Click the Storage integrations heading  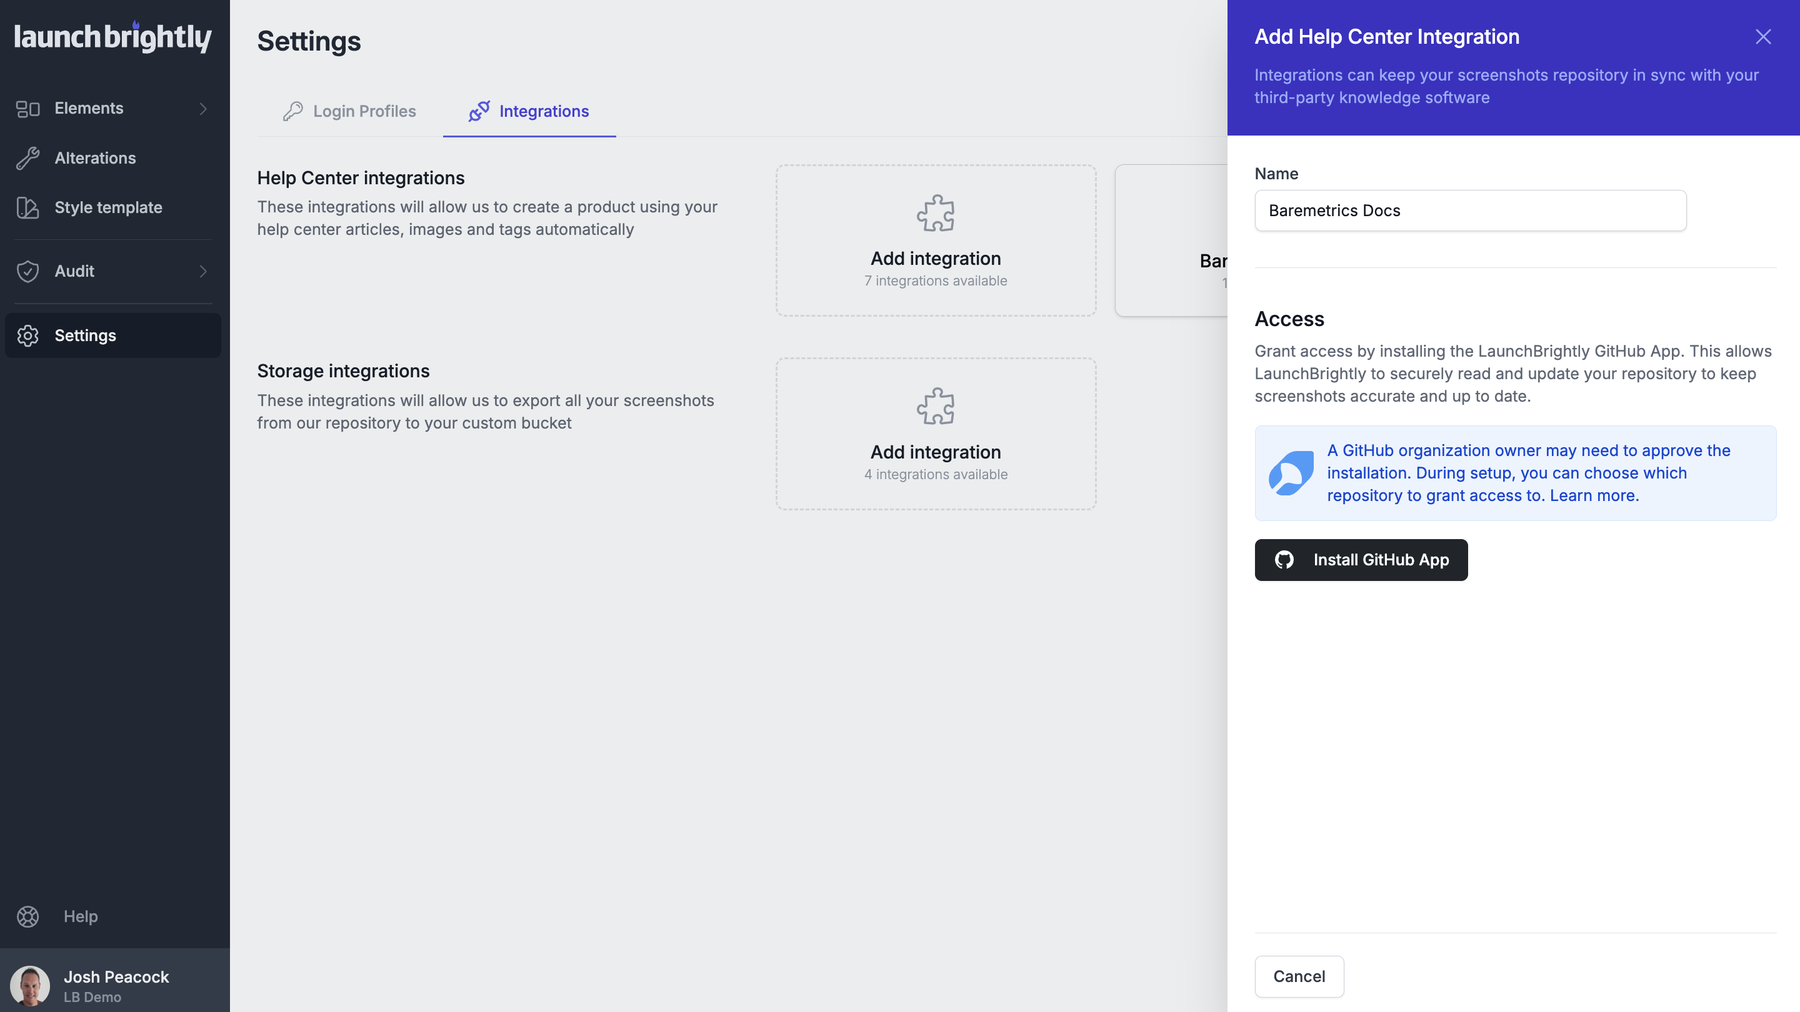tap(343, 371)
